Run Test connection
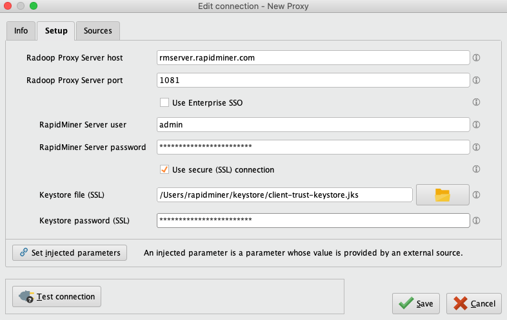Viewport: 507px width, 320px height. [x=57, y=297]
